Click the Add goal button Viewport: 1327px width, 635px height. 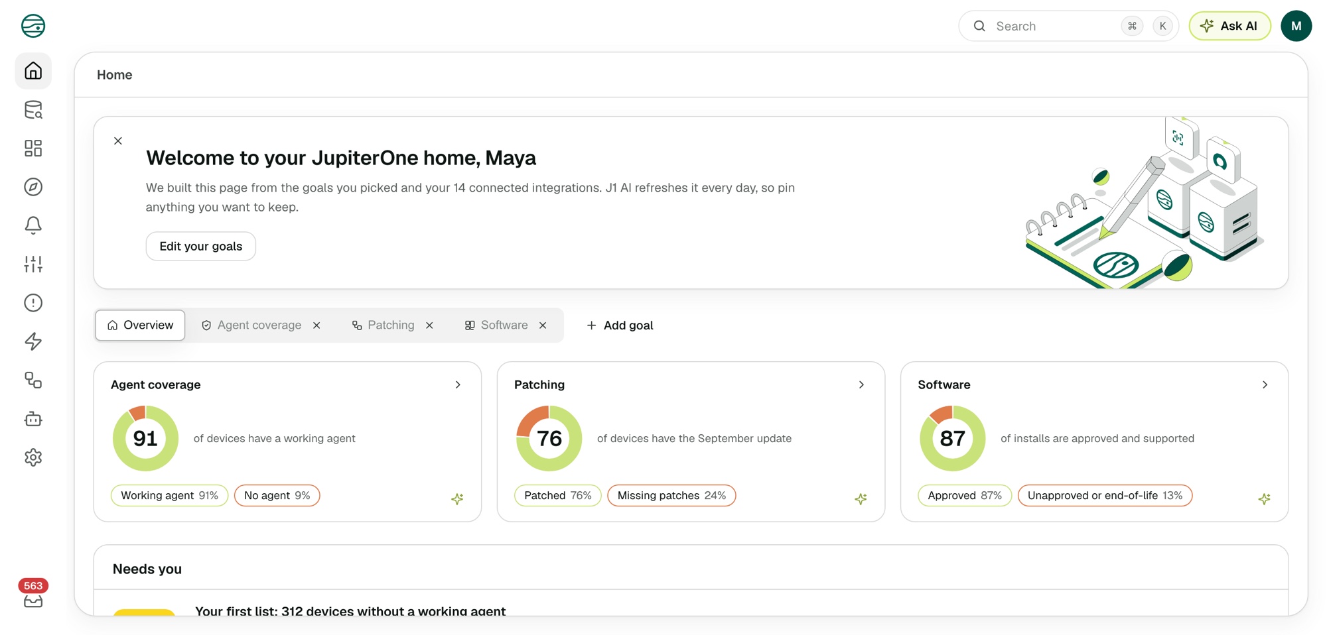click(620, 325)
